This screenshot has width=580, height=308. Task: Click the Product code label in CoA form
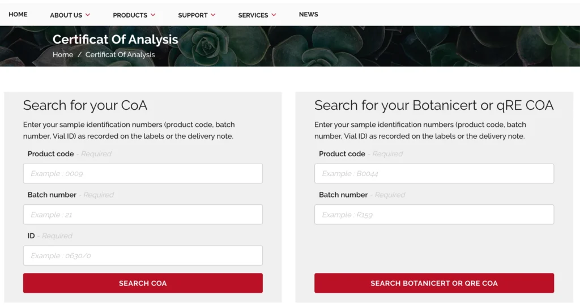pyautogui.click(x=50, y=154)
